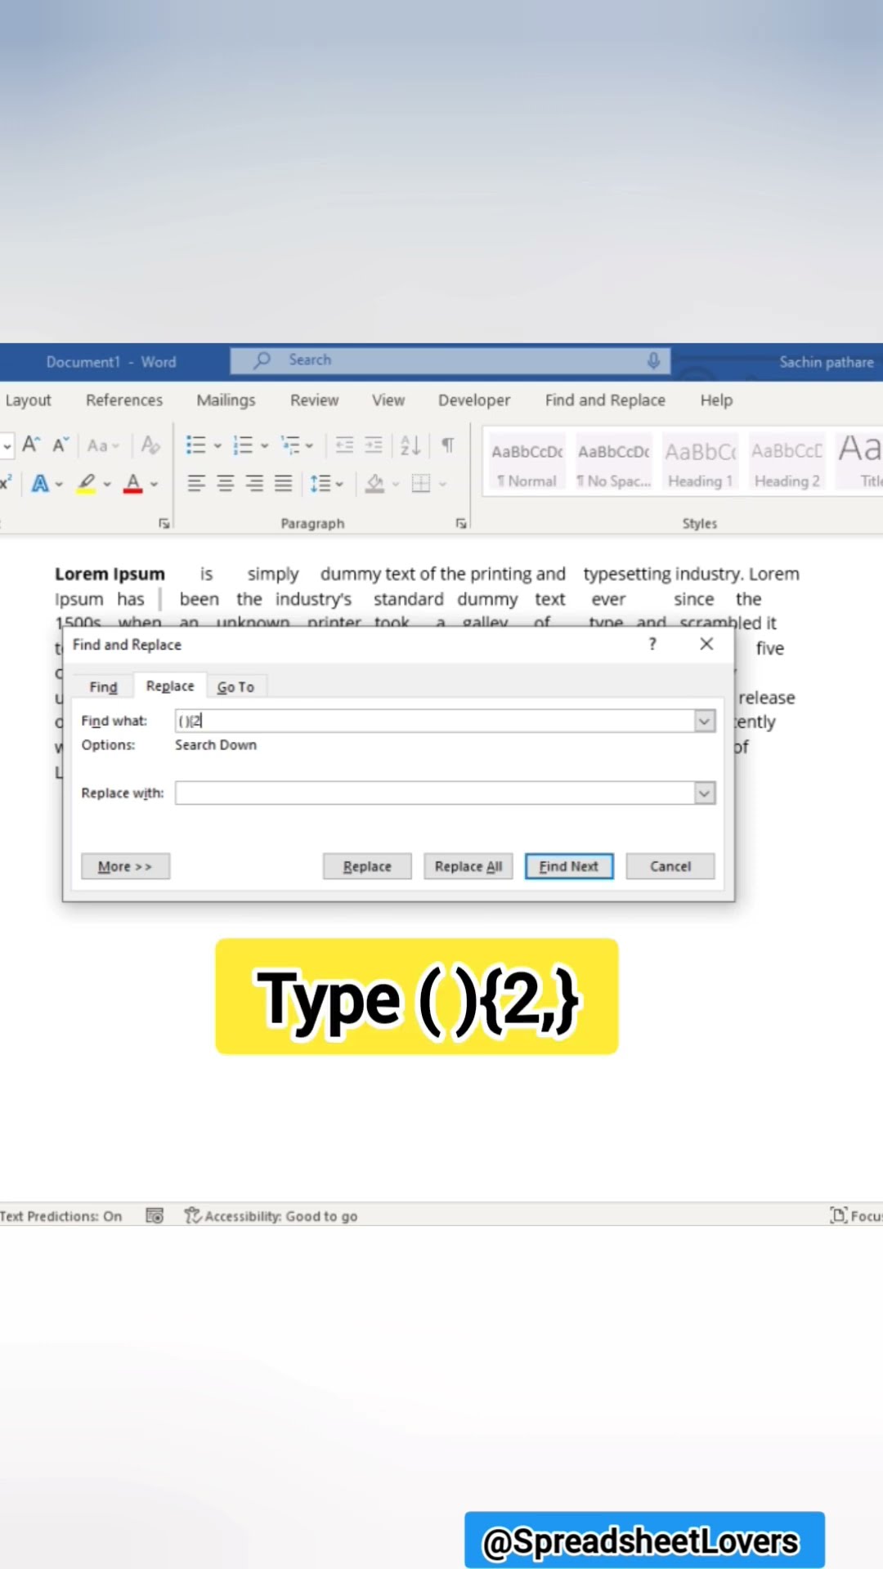Image resolution: width=883 pixels, height=1569 pixels.
Task: Click the Clear All Formatting icon
Action: click(150, 445)
